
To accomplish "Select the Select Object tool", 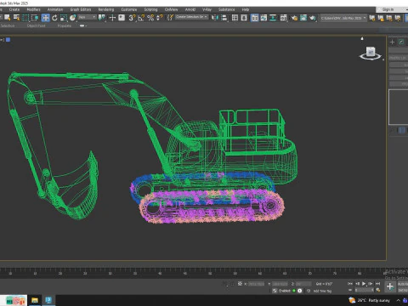I will (8, 18).
